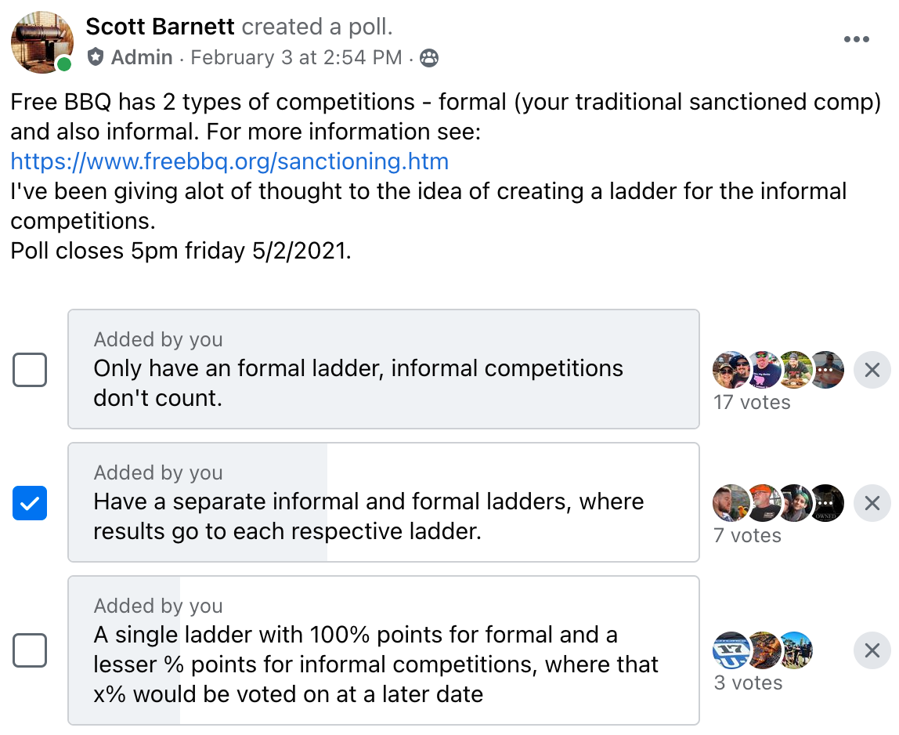Select the 'Only have an formal ladder' option box
The height and width of the screenshot is (735, 899).
(384, 369)
